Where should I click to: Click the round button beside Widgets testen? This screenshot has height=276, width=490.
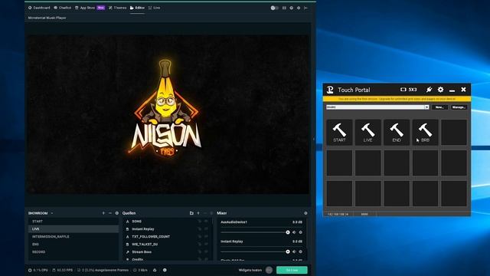click(x=269, y=270)
